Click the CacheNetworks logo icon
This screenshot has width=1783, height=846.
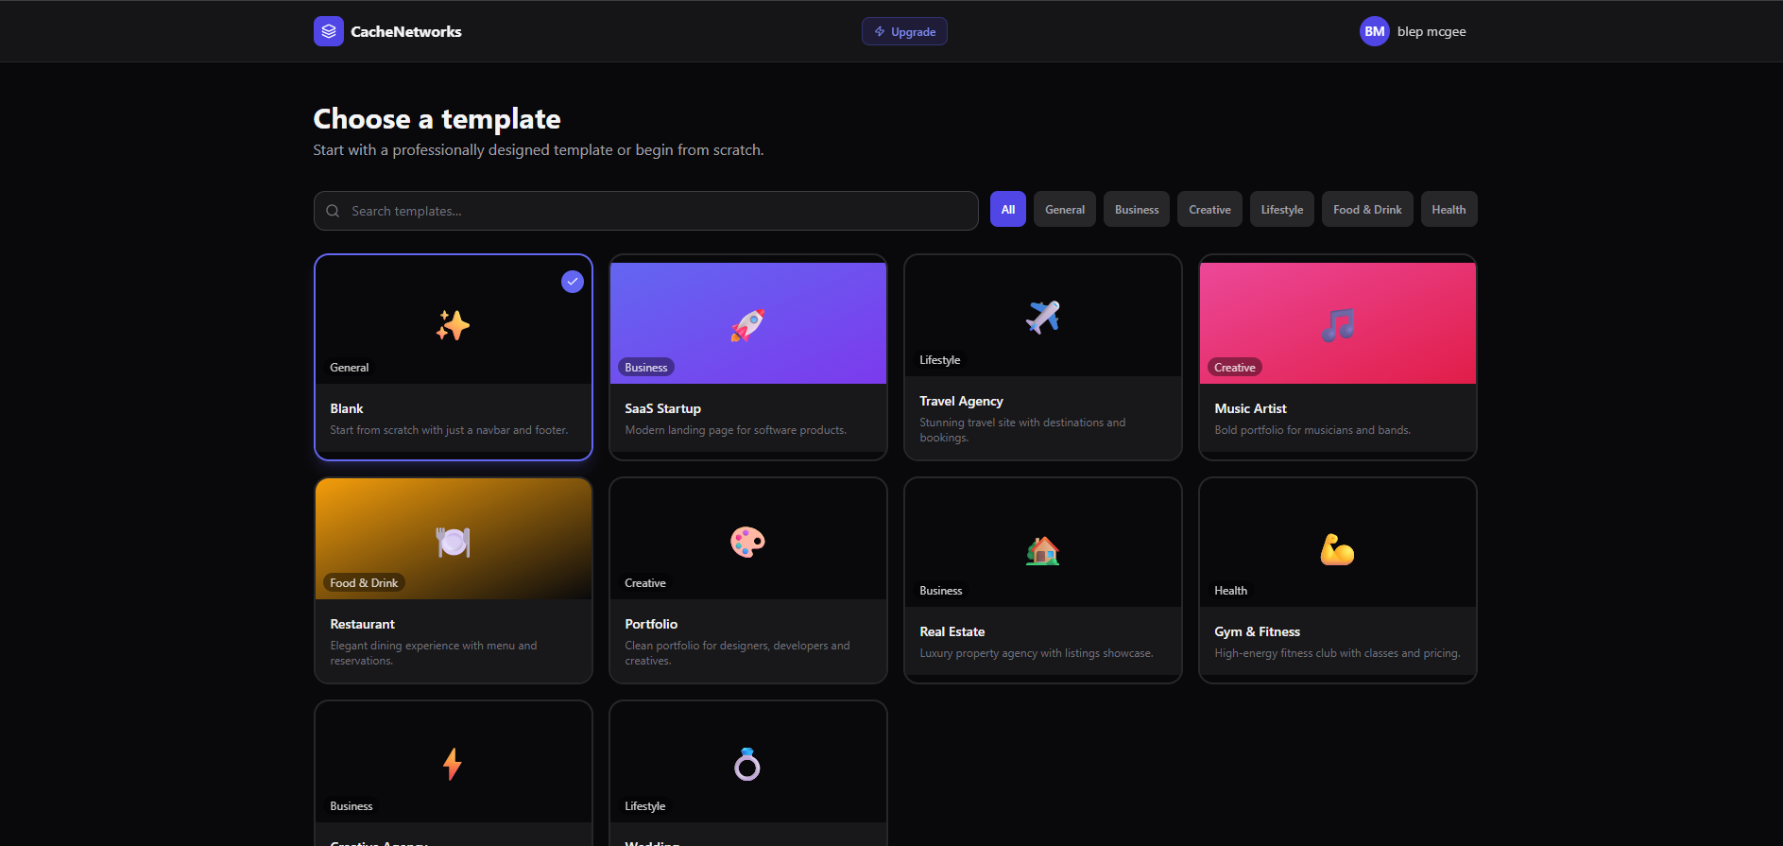tap(329, 31)
